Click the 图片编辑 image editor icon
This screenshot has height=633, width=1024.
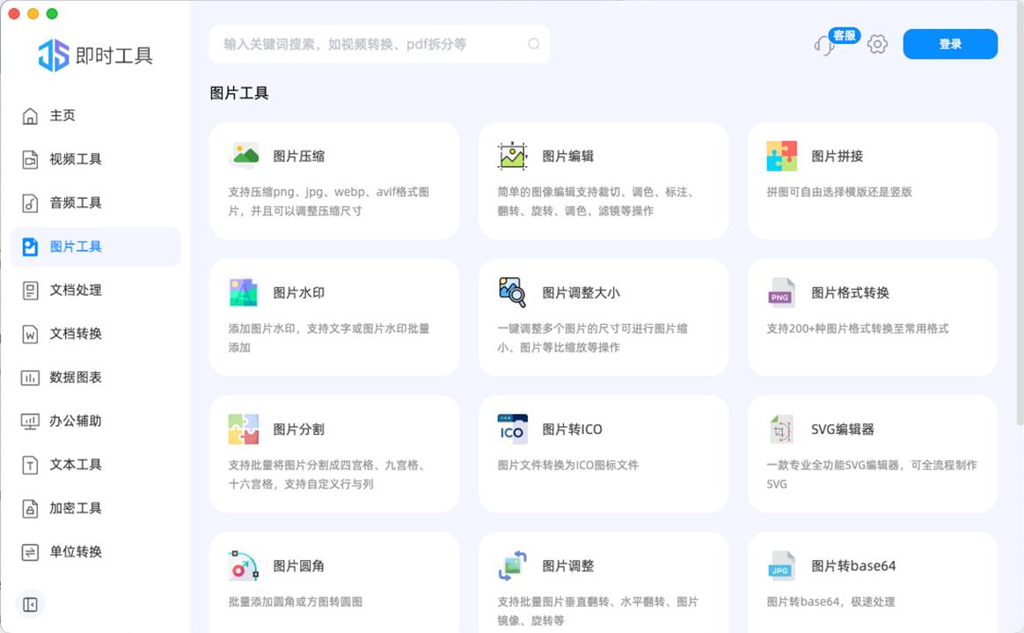[x=512, y=156]
